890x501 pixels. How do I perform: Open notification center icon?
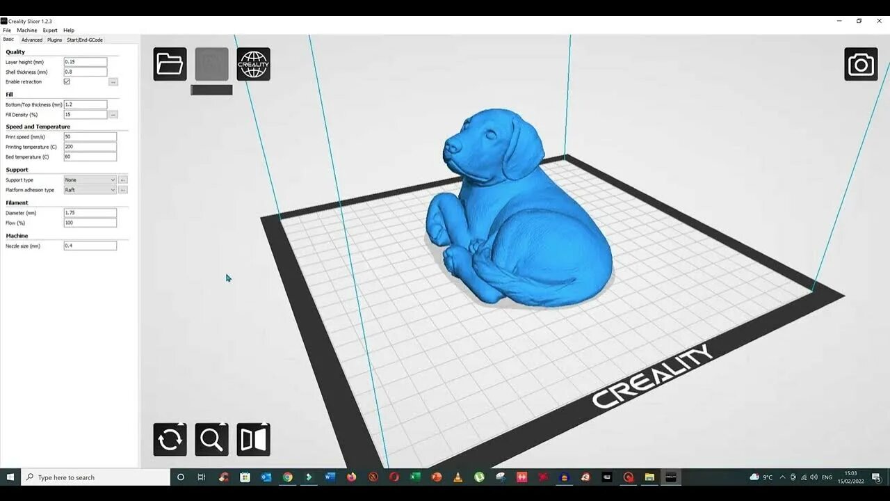pos(877,477)
